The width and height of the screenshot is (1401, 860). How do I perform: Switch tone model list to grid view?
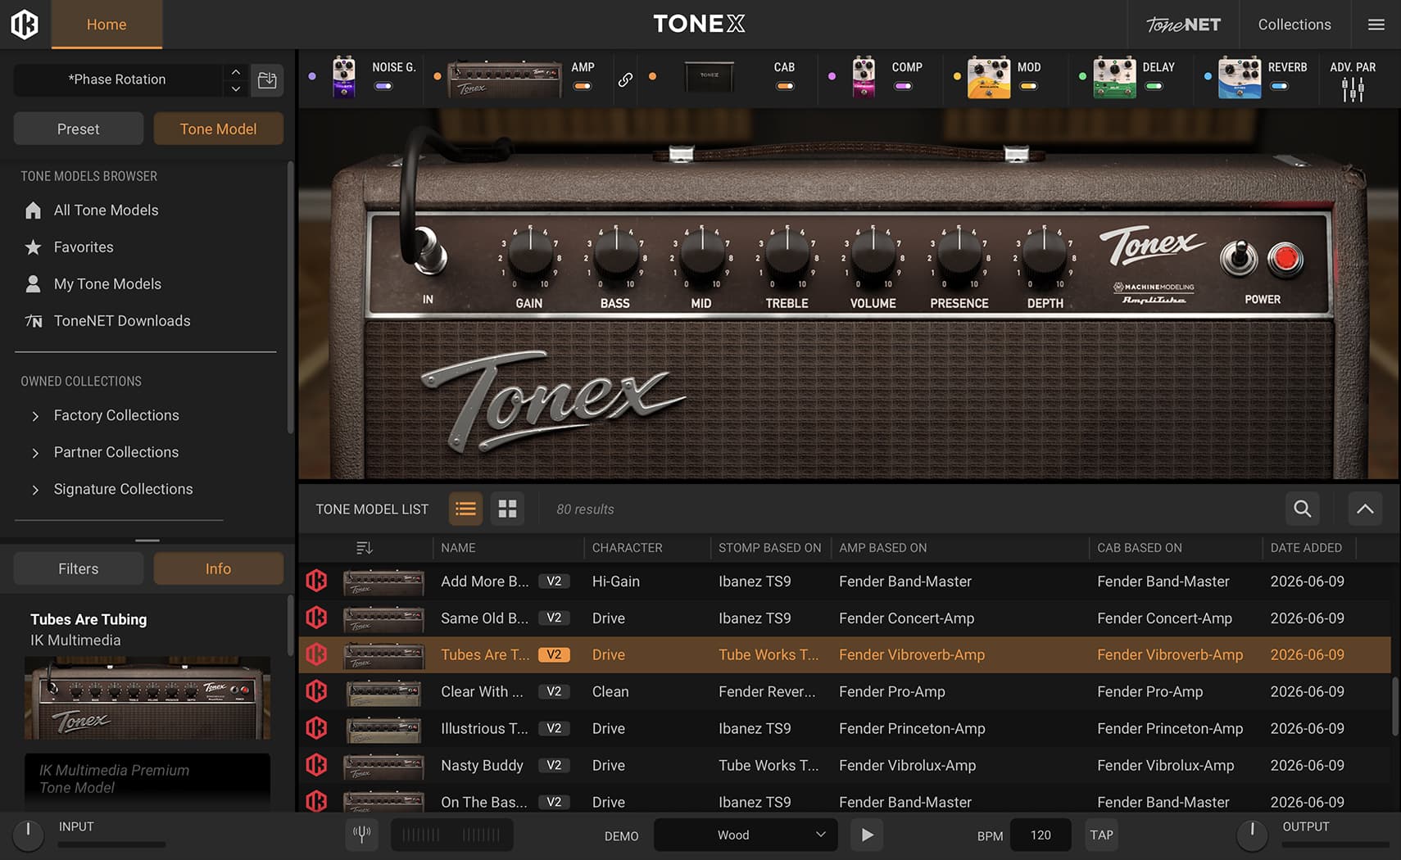coord(507,509)
